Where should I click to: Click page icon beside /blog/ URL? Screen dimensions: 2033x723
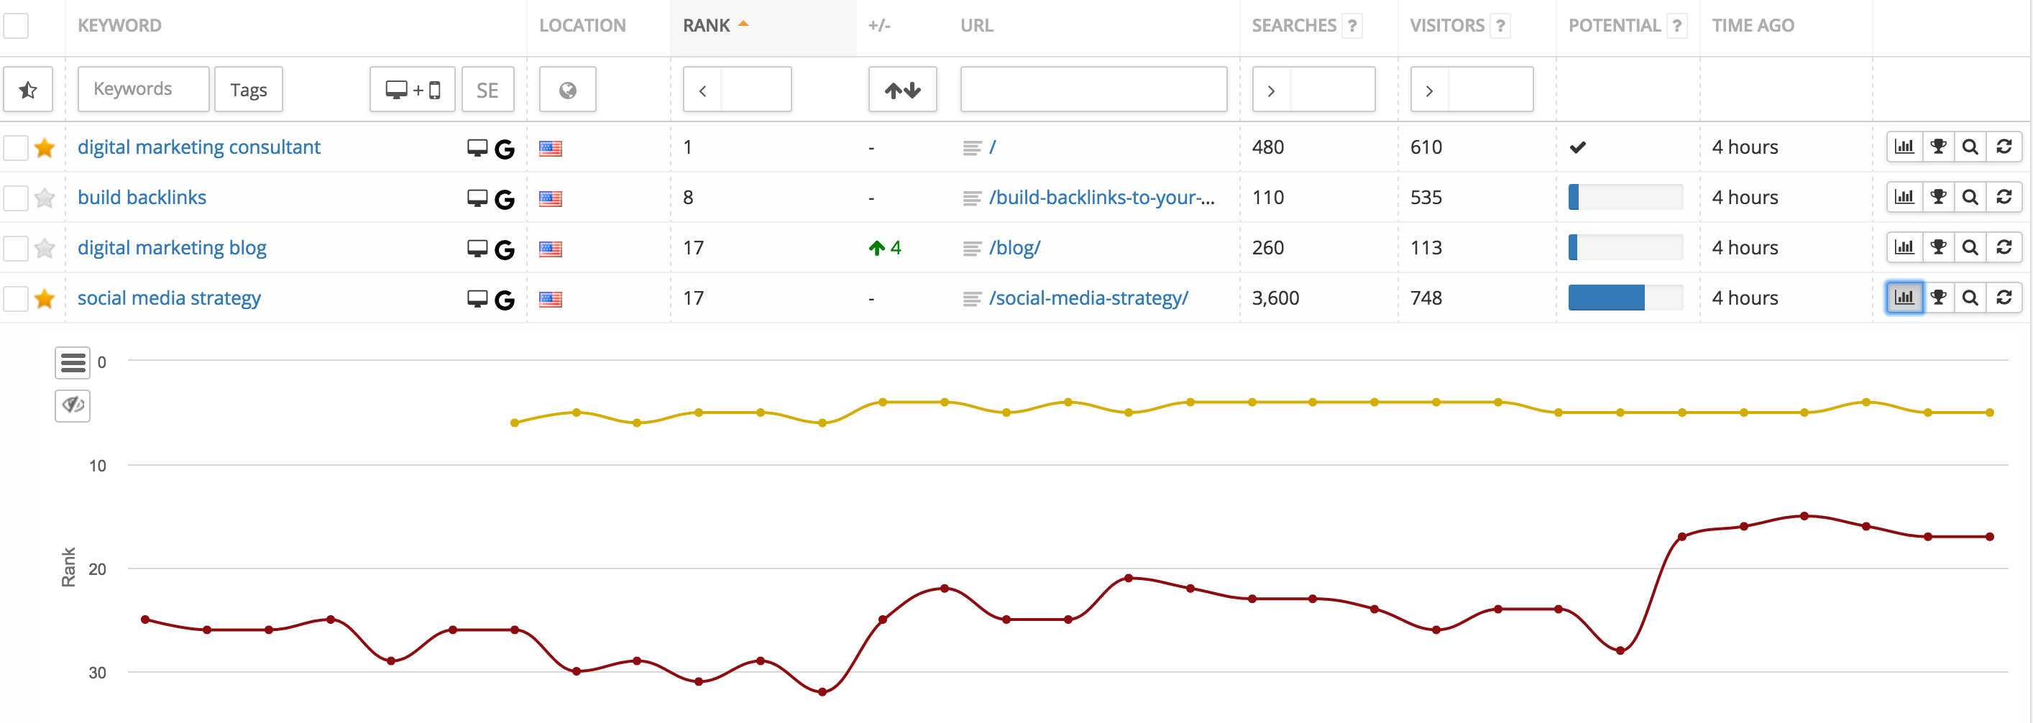pyautogui.click(x=973, y=249)
